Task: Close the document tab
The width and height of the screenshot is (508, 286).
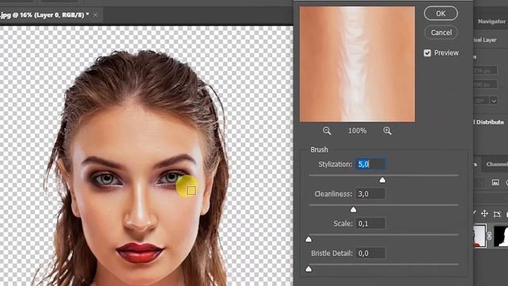Action: pyautogui.click(x=95, y=15)
